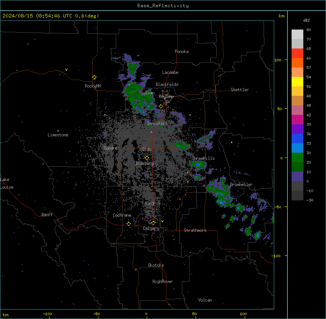Click the Stettler town label
The height and width of the screenshot is (319, 326).
[x=240, y=90]
